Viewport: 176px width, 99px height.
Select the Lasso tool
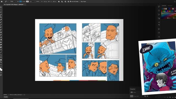(x=1, y=12)
